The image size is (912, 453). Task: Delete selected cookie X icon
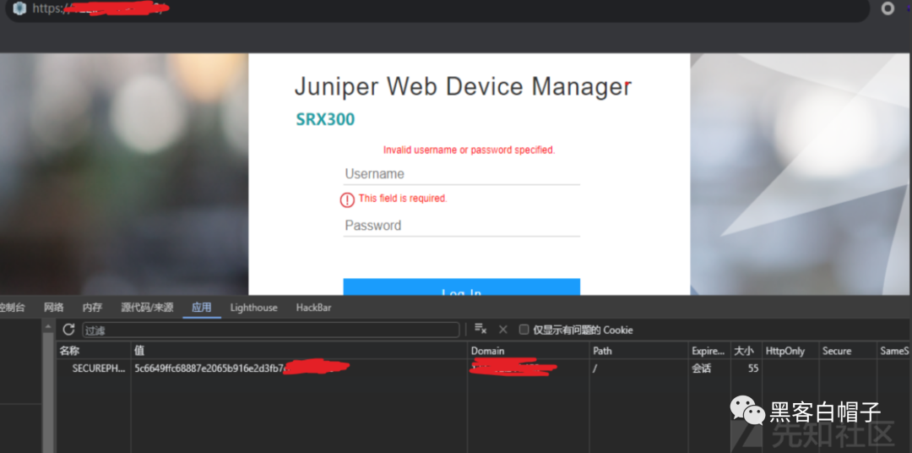coord(503,330)
